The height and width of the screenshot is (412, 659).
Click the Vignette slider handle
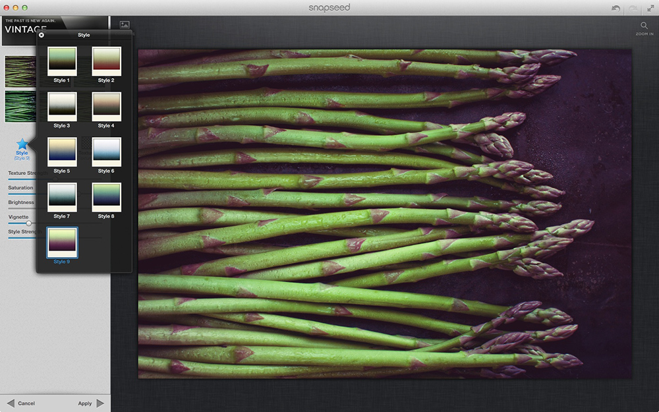point(29,223)
